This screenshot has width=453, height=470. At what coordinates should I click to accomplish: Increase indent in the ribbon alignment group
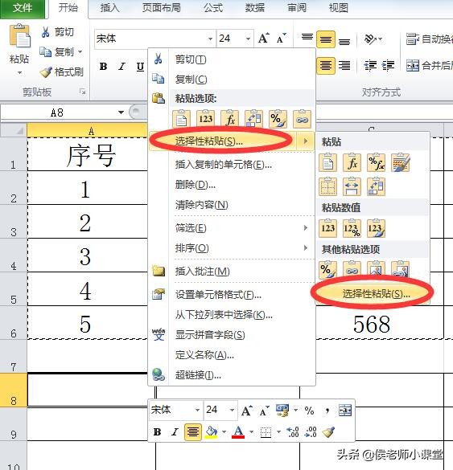pos(388,65)
